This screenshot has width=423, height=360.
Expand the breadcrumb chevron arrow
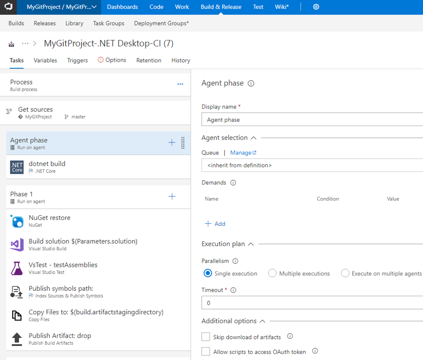pyautogui.click(x=35, y=44)
